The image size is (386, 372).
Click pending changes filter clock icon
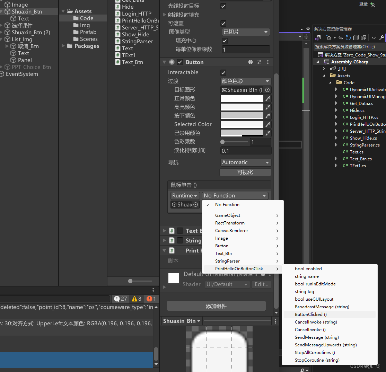click(328, 38)
